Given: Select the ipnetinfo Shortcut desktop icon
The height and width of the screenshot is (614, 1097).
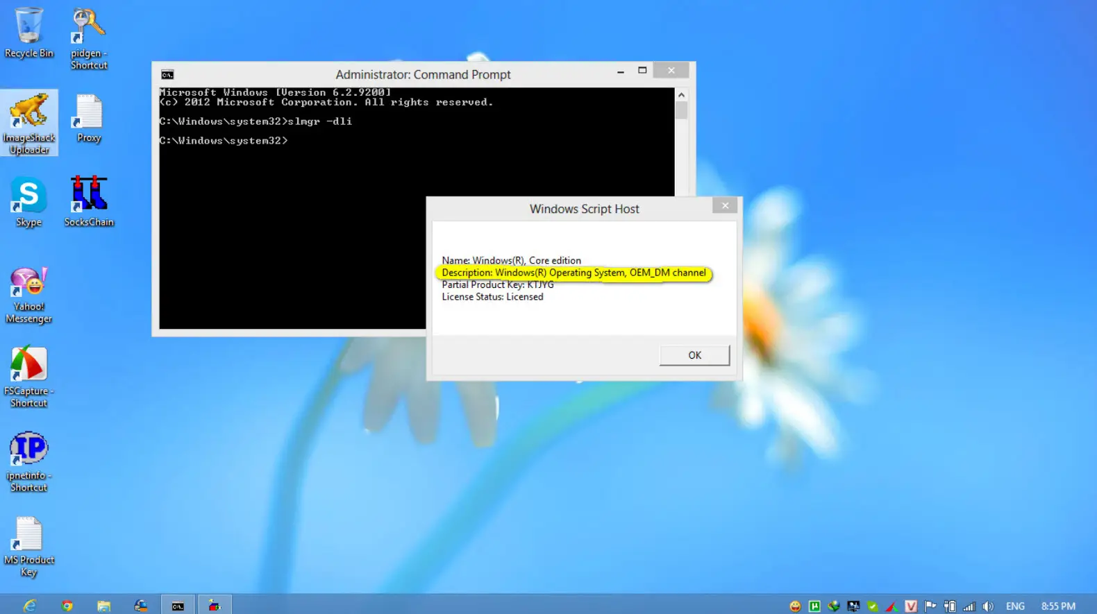Looking at the screenshot, I should tap(28, 461).
